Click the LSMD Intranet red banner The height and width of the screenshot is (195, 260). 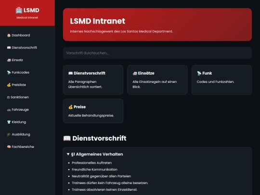pos(157,25)
